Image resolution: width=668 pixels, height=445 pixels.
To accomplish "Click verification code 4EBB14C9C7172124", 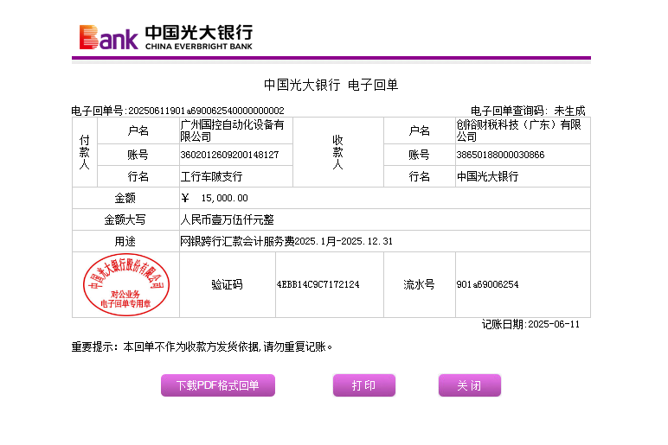I will pos(318,284).
